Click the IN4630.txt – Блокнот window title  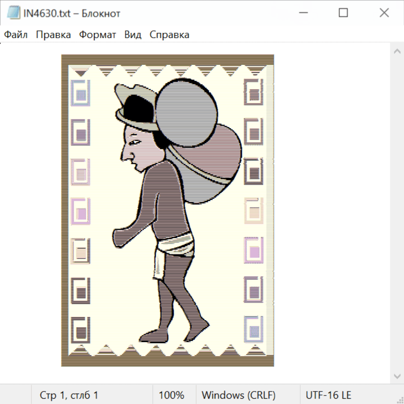point(72,13)
